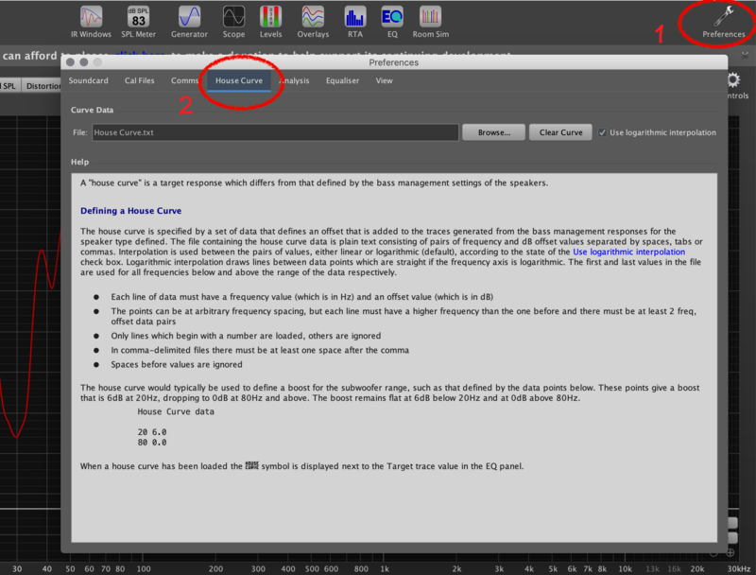Click the House Curve file path field
The width and height of the screenshot is (756, 575).
click(274, 132)
